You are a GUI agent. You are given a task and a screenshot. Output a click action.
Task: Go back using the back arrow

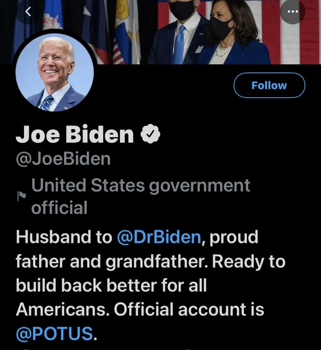click(28, 12)
